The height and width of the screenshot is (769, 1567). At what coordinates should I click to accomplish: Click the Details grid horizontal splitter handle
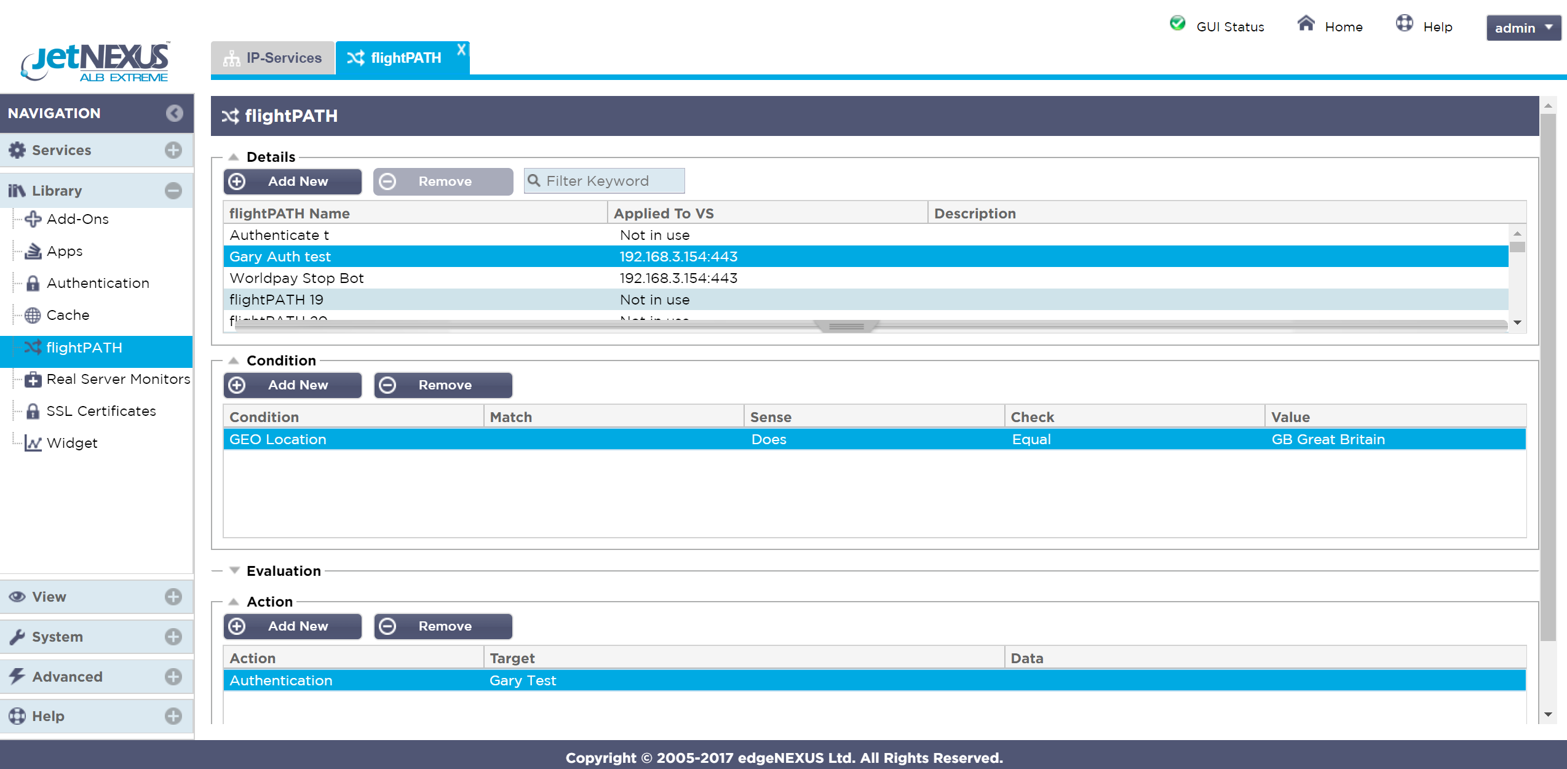point(846,326)
